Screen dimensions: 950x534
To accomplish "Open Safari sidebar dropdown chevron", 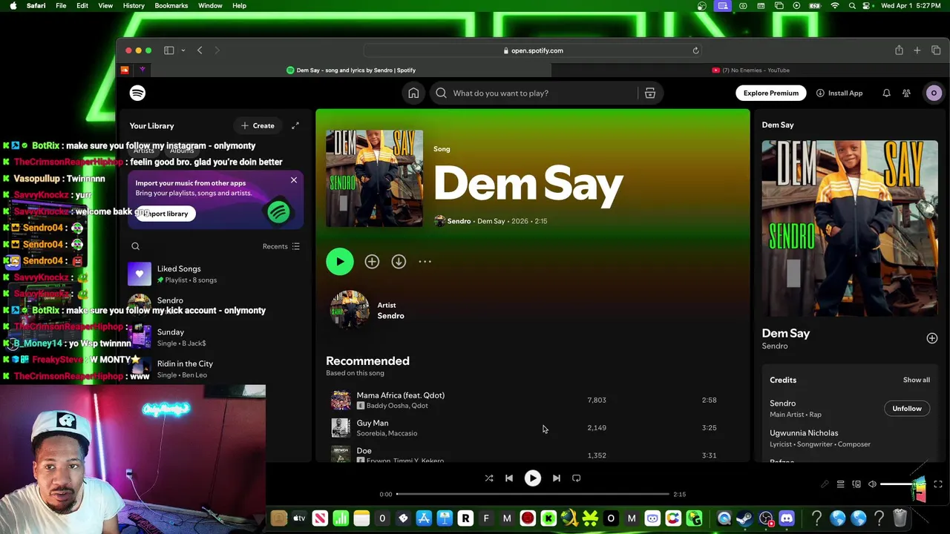I will [183, 50].
